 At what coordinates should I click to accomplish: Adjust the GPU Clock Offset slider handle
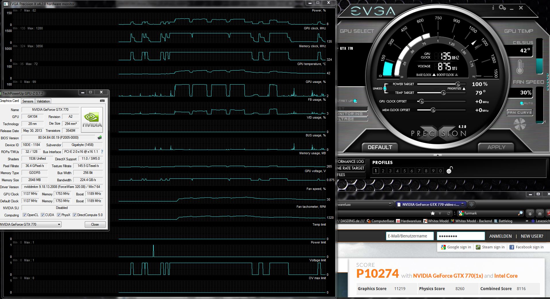(422, 101)
